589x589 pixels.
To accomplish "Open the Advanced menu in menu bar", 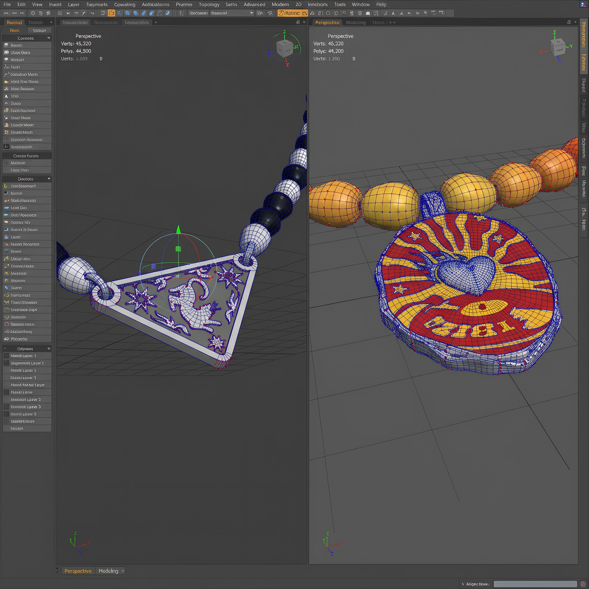I will (x=254, y=4).
